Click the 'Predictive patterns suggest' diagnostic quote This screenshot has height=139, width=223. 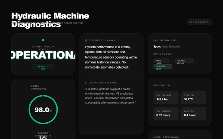(x=110, y=96)
